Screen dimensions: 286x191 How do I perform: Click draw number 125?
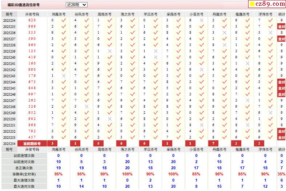(x=32, y=51)
